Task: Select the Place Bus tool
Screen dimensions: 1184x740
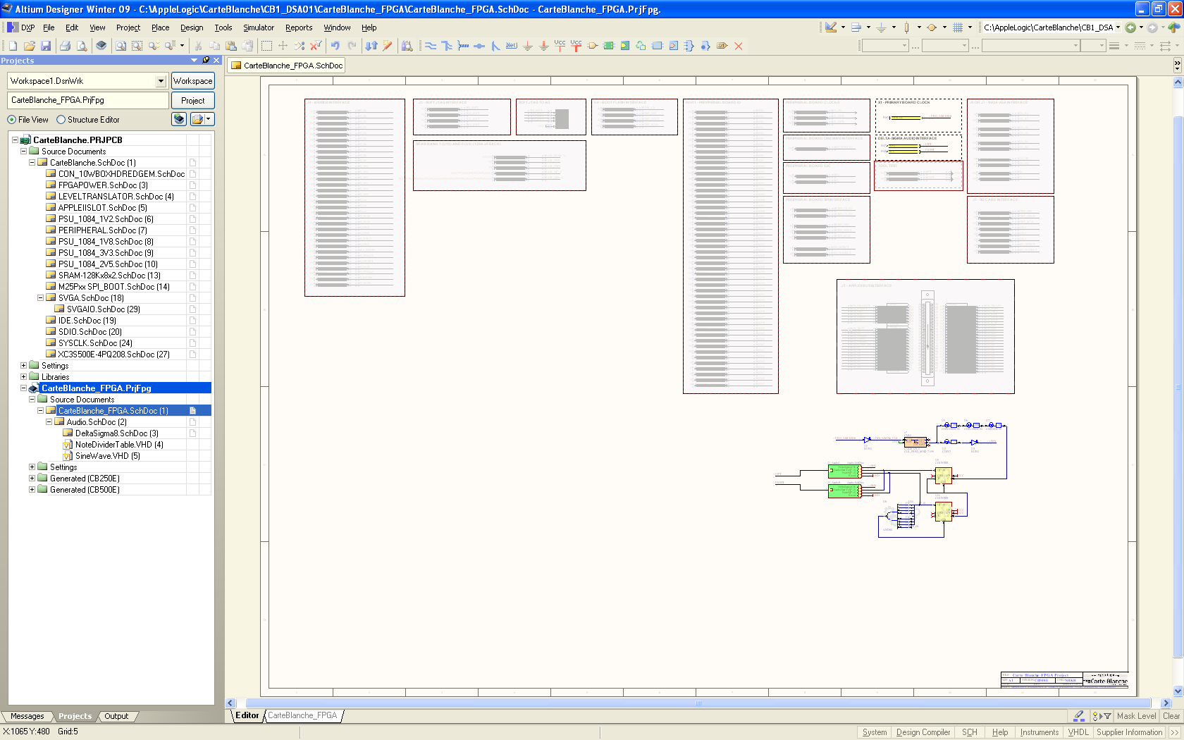Action: 446,46
